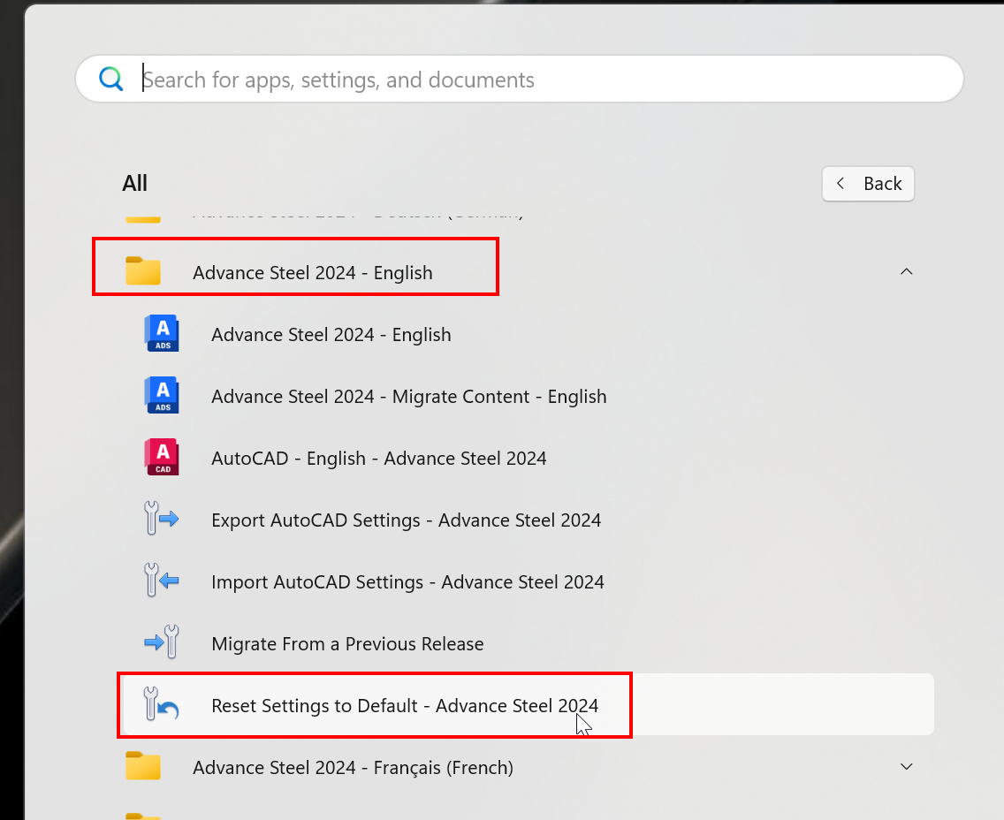Click the Migrate From a Previous Release icon
Viewport: 1004px width, 820px height.
tap(162, 643)
